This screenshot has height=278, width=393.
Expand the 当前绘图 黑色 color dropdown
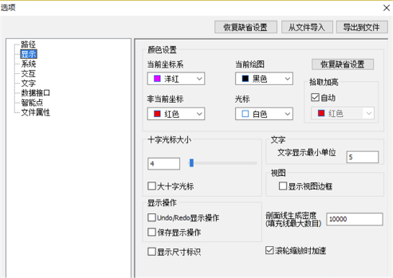263,79
